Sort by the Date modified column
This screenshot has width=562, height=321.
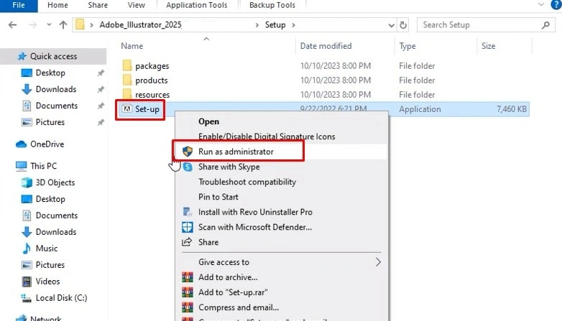[x=326, y=46]
